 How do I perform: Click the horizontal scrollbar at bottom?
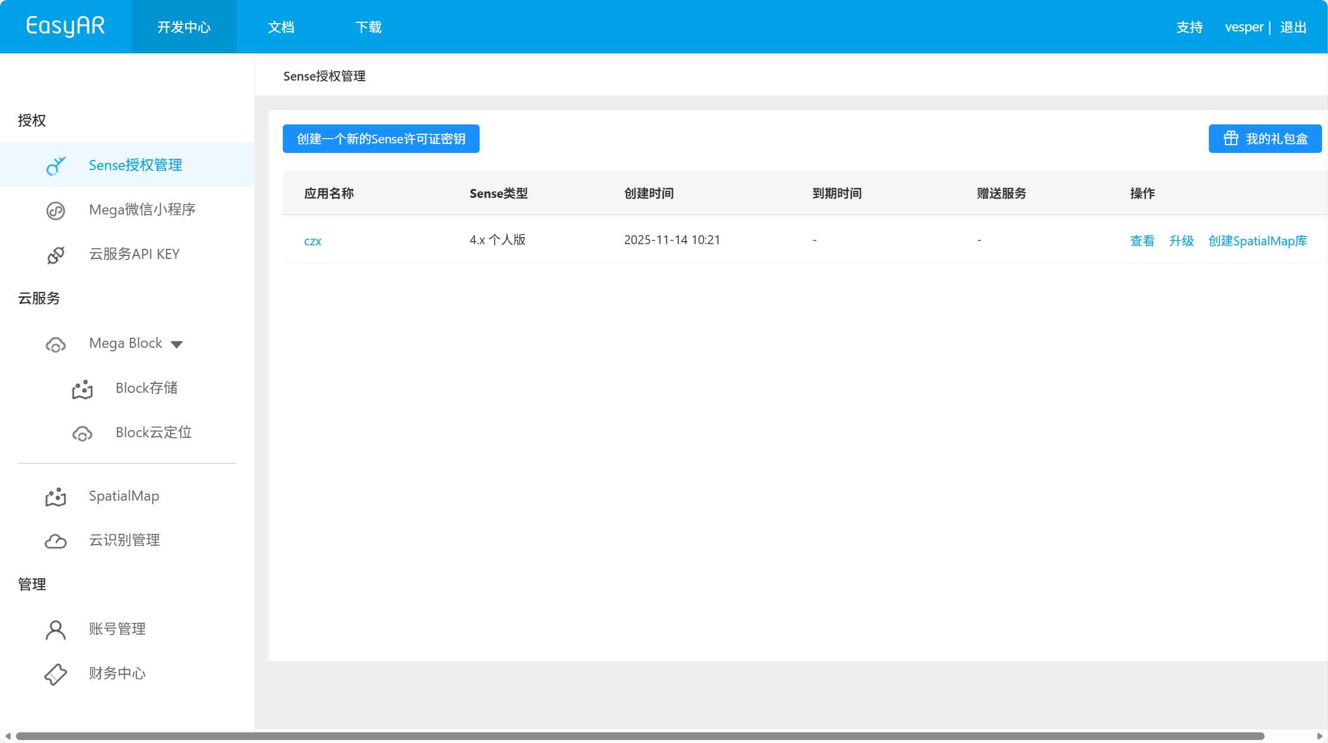coord(640,736)
